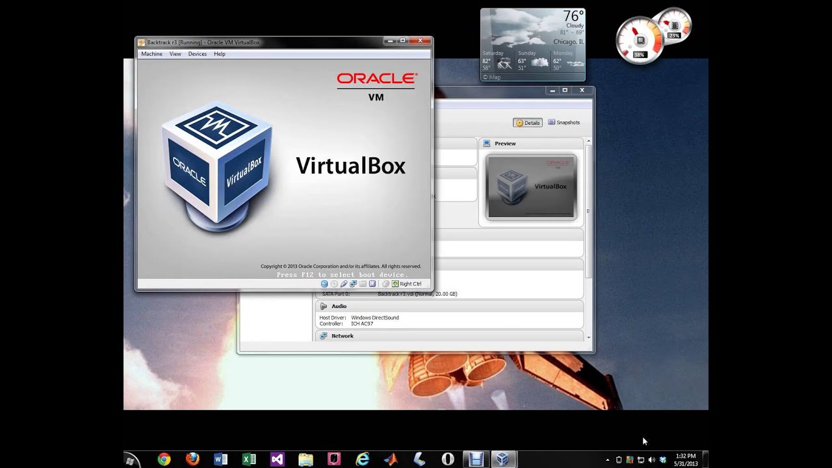Click the VM preview thumbnail in Manager
Screen dimensions: 832x468
pos(531,187)
